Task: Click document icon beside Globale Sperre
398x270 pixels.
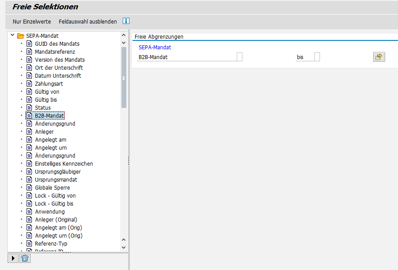Action: coord(29,188)
